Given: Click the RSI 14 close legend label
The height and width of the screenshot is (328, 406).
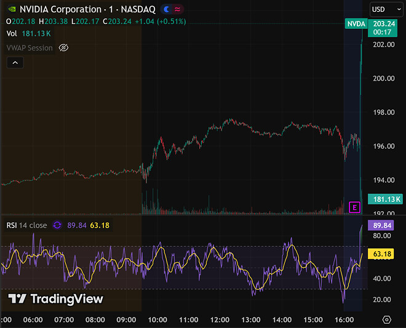Looking at the screenshot, I should pos(26,225).
